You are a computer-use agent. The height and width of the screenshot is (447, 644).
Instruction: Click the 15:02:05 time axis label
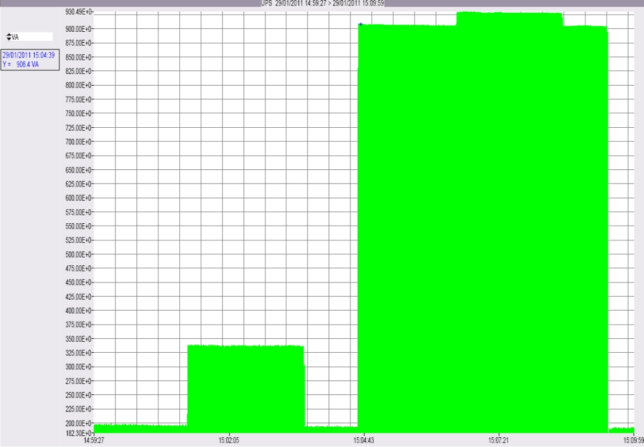(229, 440)
